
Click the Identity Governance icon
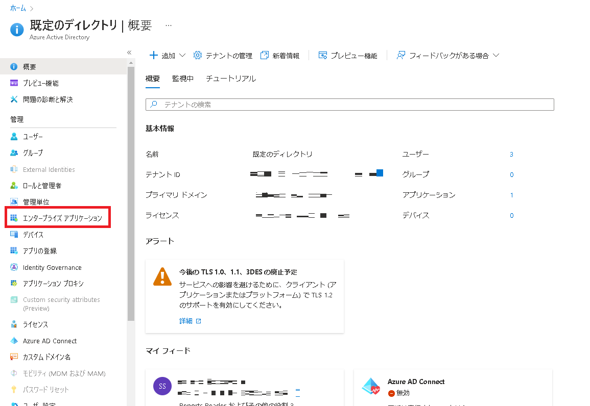coord(14,267)
